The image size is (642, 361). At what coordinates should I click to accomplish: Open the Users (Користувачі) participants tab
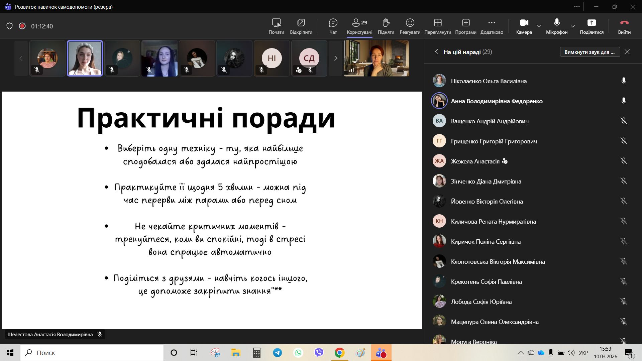(359, 23)
